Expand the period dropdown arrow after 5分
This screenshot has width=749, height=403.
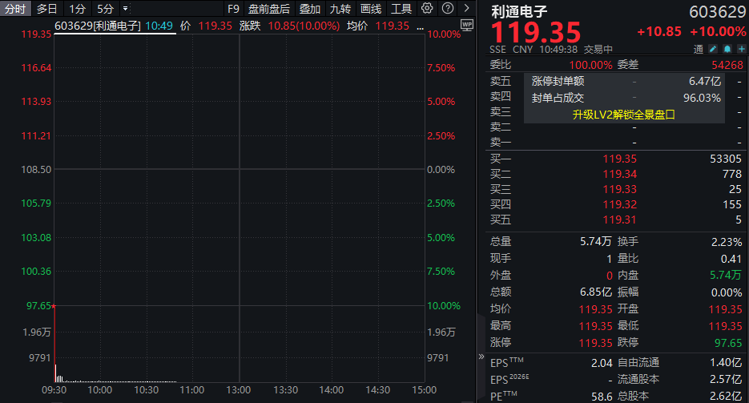(x=125, y=9)
